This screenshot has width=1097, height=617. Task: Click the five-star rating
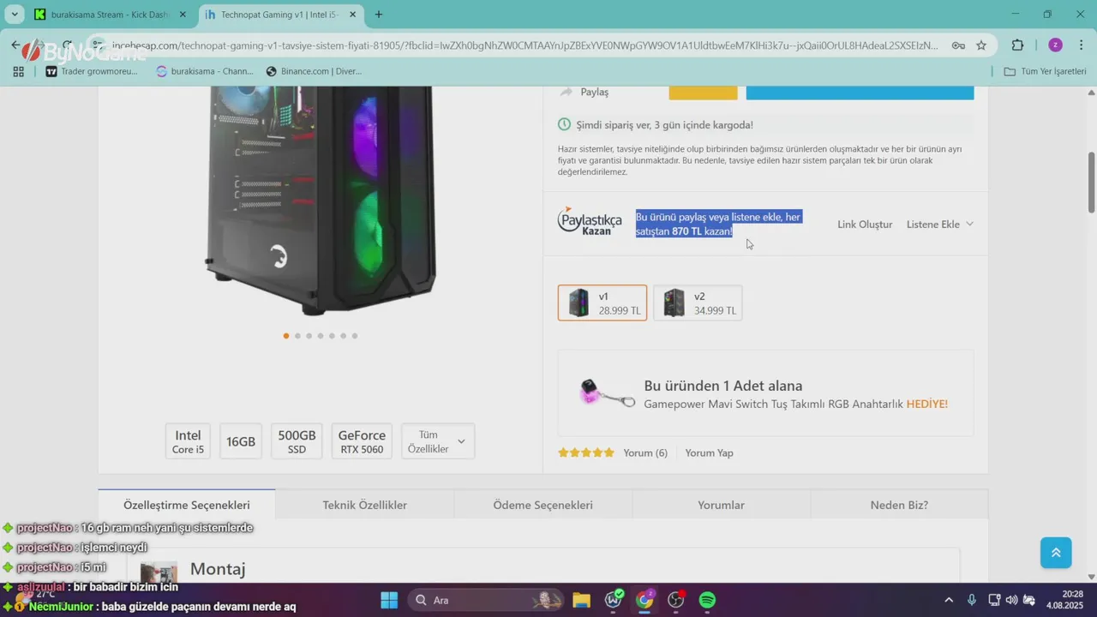pos(586,452)
